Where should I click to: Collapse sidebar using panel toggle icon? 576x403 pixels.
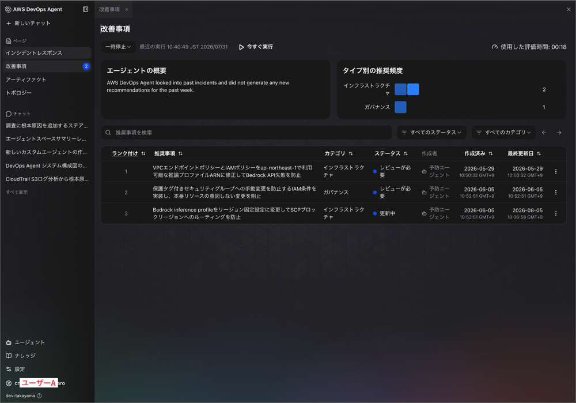[x=86, y=9]
